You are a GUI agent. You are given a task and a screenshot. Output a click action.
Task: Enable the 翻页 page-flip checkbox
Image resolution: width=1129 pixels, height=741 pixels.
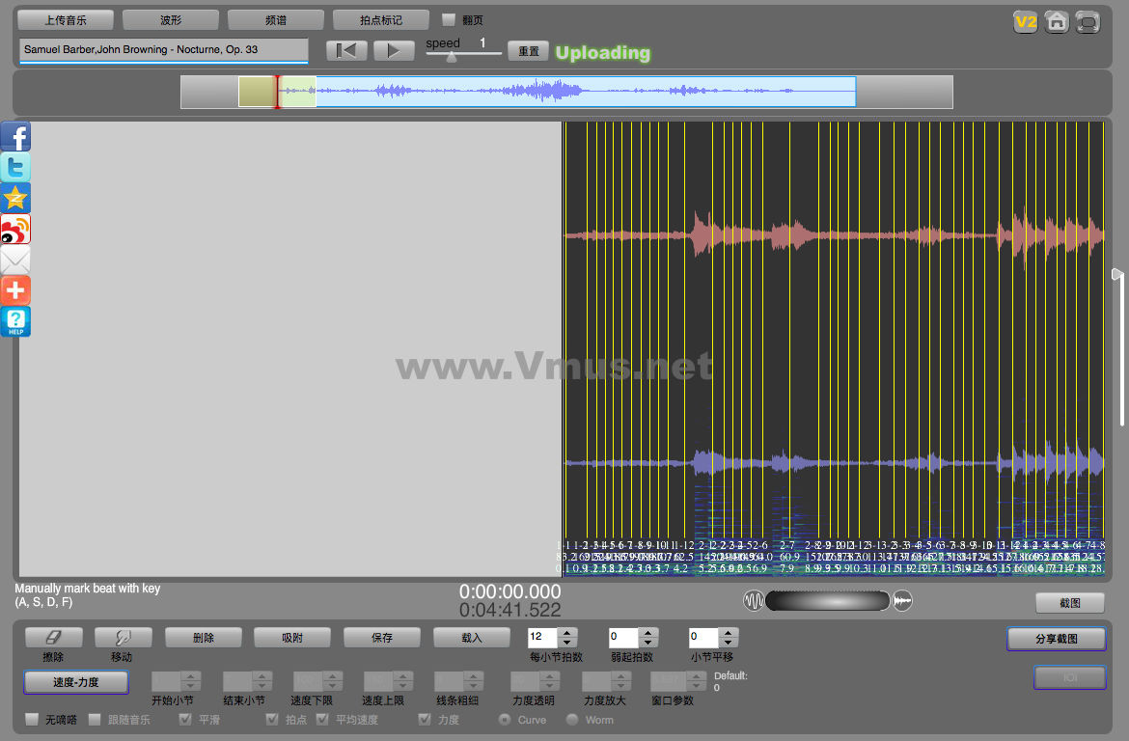click(x=449, y=20)
